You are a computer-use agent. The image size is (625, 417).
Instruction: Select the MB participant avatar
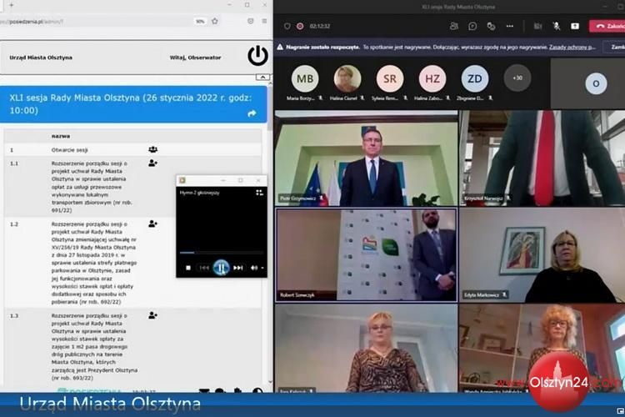[x=305, y=78]
